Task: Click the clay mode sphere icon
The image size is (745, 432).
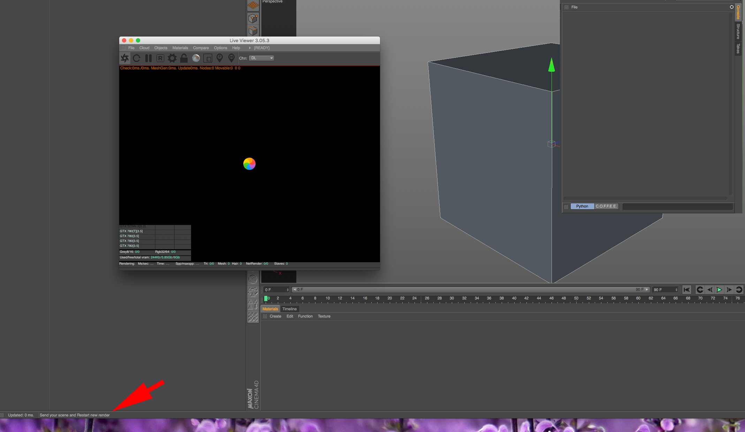Action: click(196, 58)
